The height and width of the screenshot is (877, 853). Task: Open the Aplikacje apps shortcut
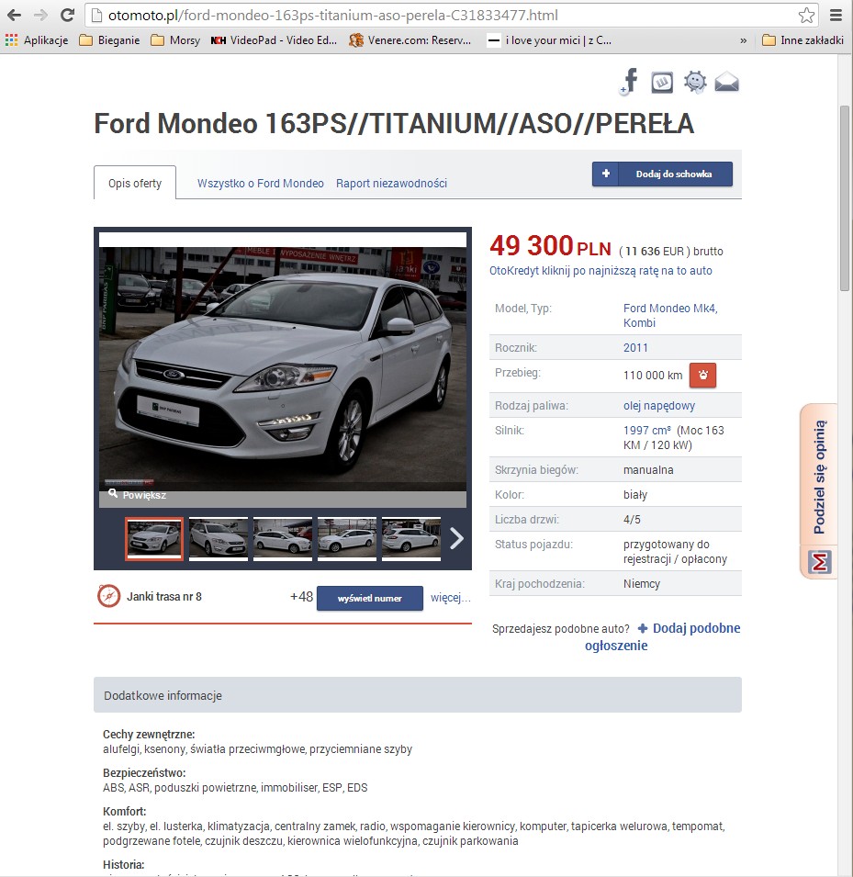coord(37,40)
